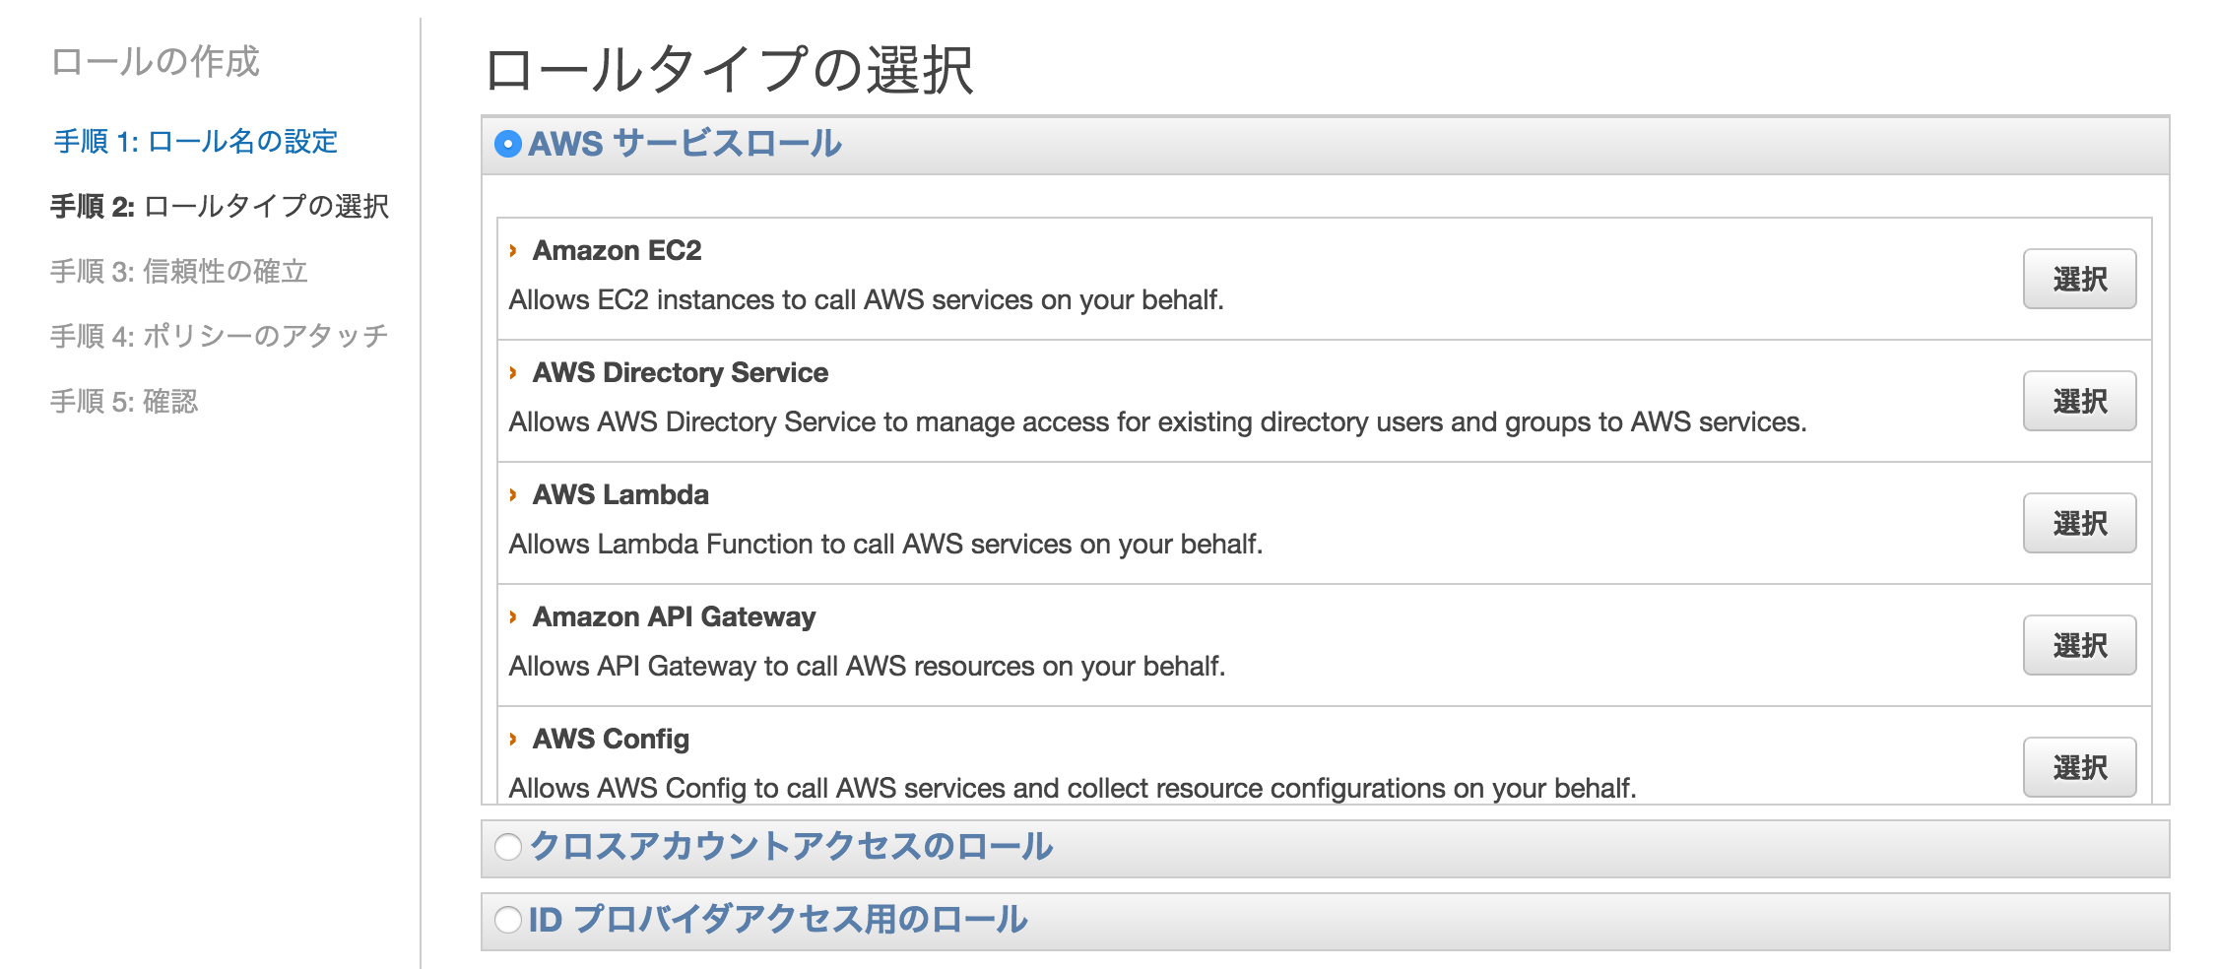Image resolution: width=2218 pixels, height=969 pixels.
Task: Select the クロスアカウントアクセスのロール option
Action: [x=508, y=845]
